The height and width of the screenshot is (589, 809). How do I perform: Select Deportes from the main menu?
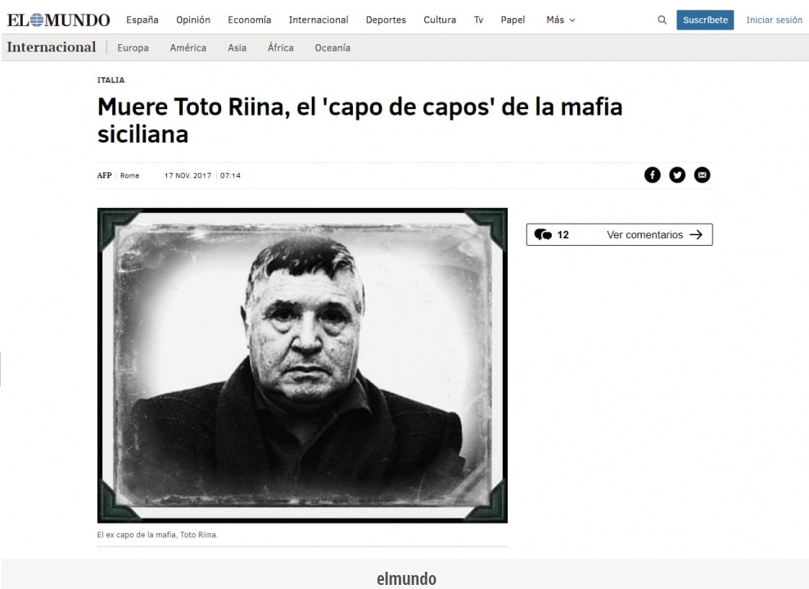(x=386, y=20)
